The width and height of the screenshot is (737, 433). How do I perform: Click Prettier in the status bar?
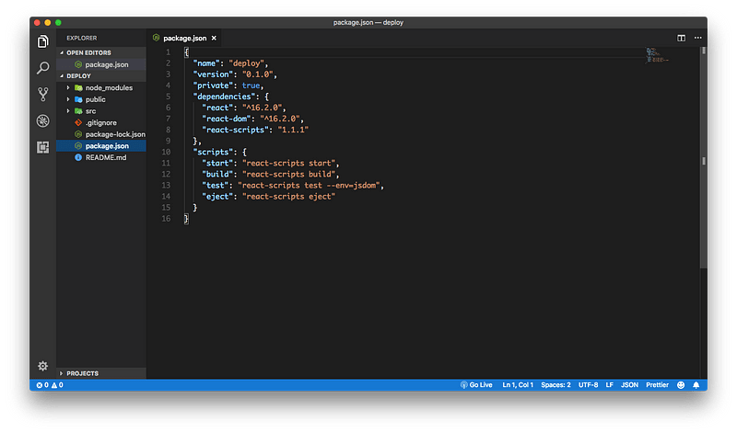(657, 384)
